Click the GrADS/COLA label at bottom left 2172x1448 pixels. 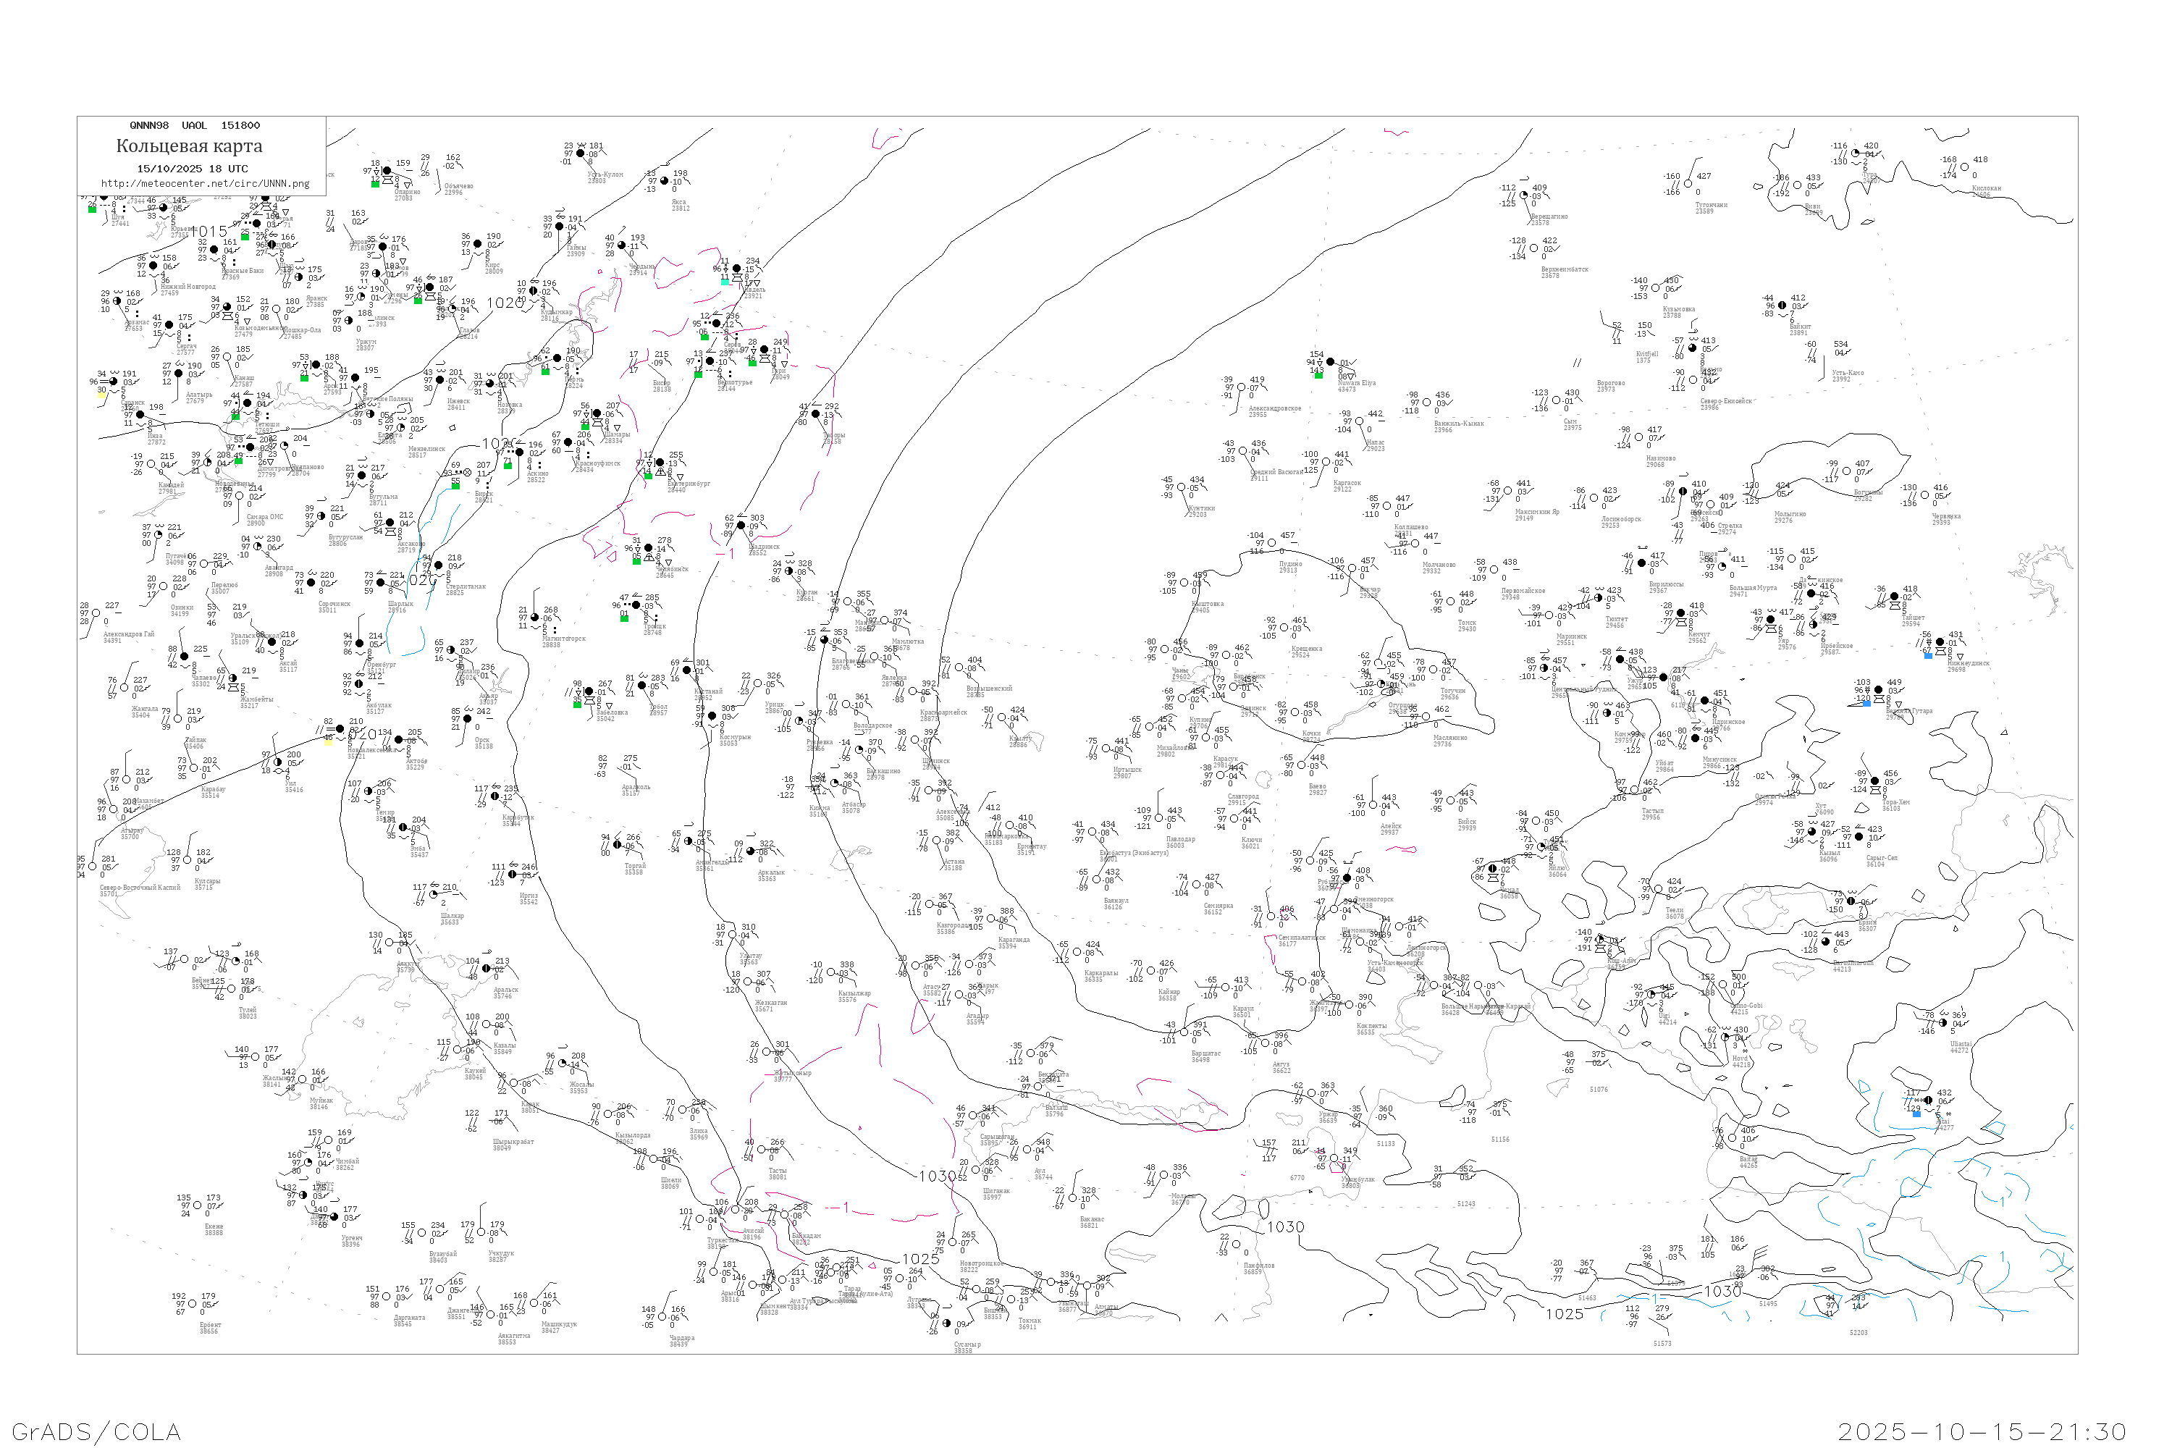96,1431
